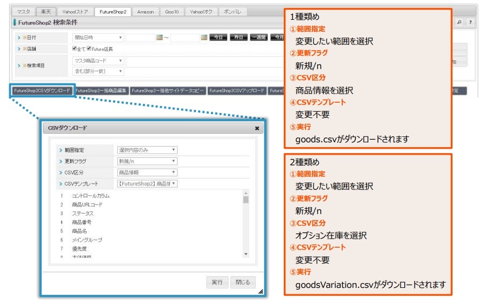Click the help question mark icon
This screenshot has height=305, width=490.
click(470, 22)
